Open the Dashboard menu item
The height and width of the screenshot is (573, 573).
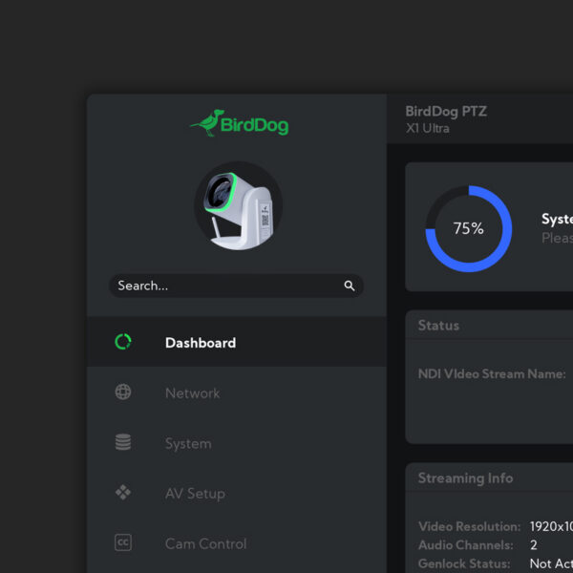(201, 343)
